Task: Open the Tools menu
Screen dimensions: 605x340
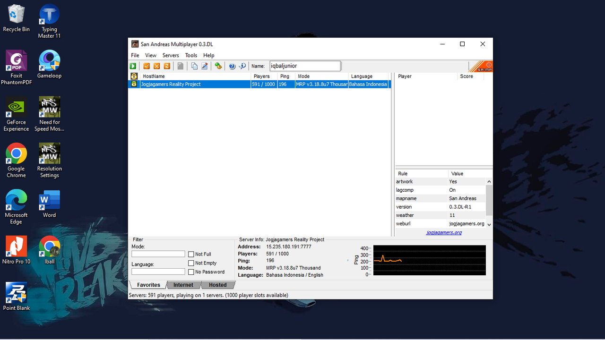Action: point(191,55)
